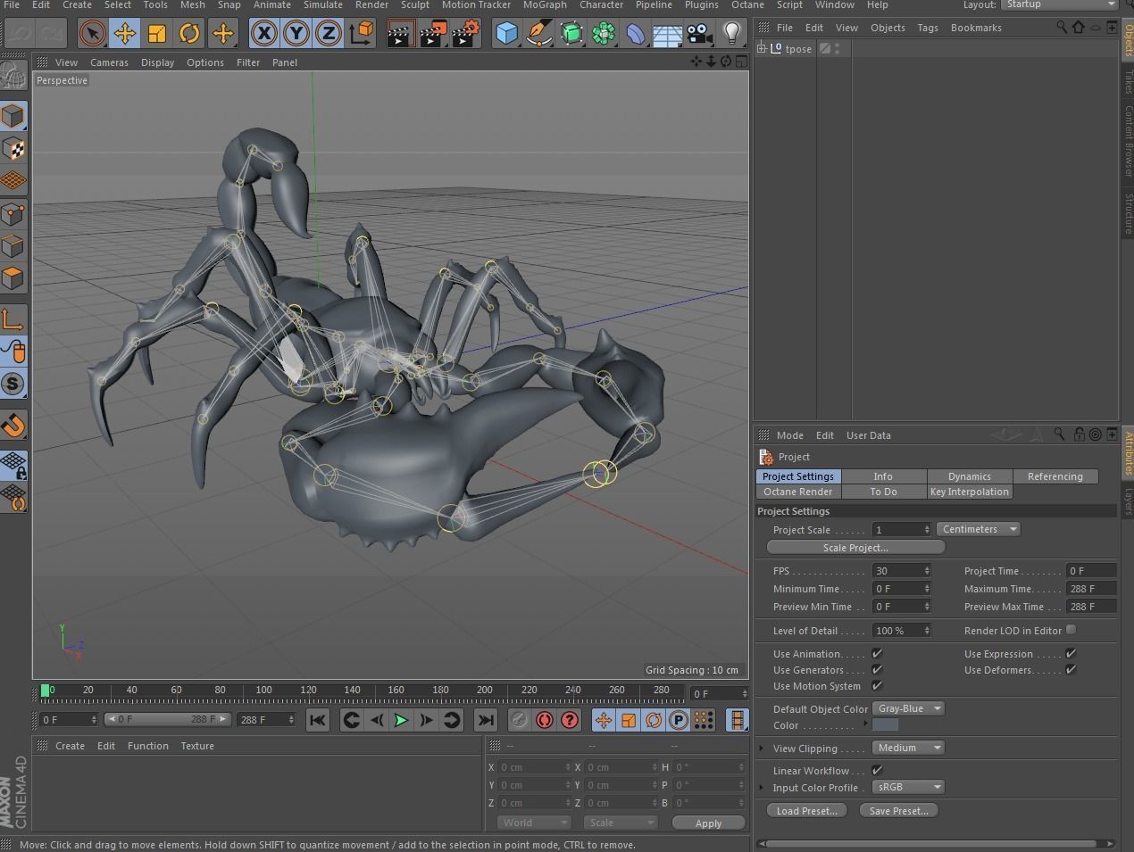The height and width of the screenshot is (852, 1134).
Task: Activate the Move tool in top toolbar
Action: pos(124,34)
